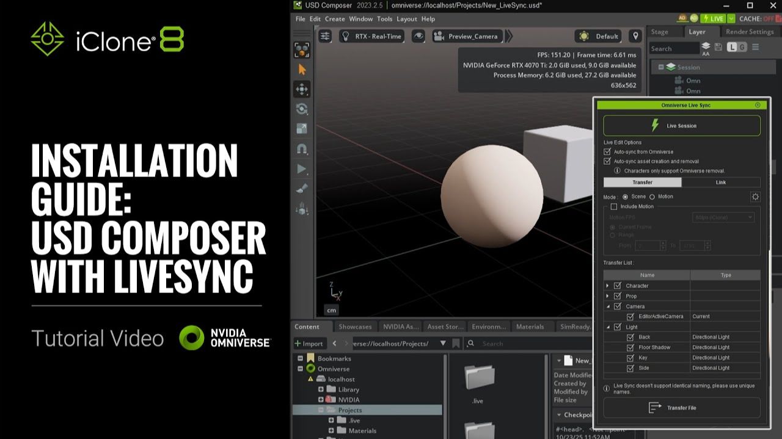Viewport: 782px width, 439px height.
Task: Activate the Move tool in the viewport toolbar
Action: click(302, 89)
